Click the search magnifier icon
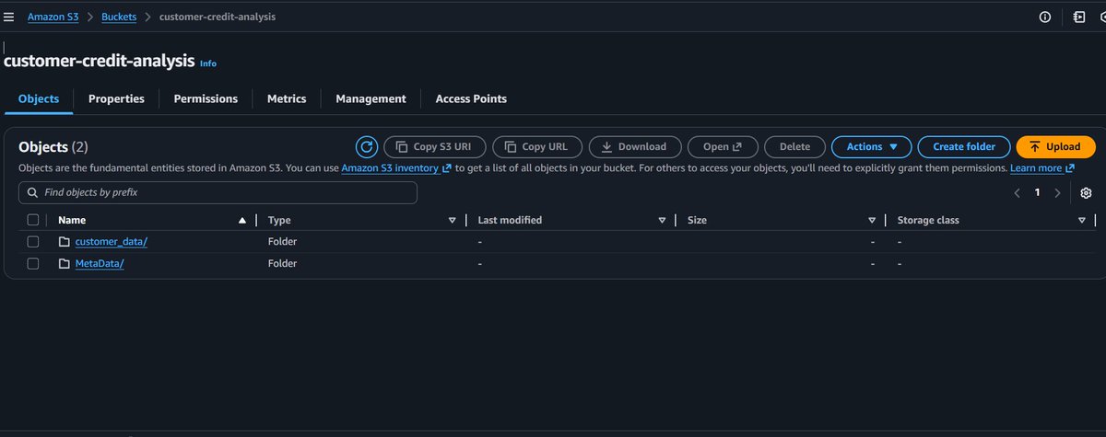Screen dimensions: 1106x437 [33, 193]
